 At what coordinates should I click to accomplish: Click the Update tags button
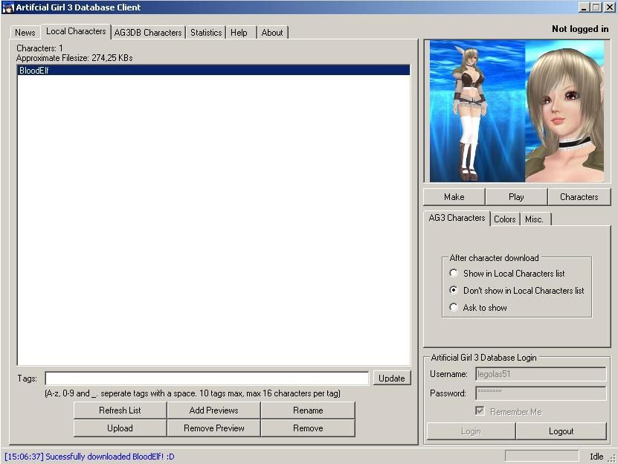[x=391, y=378]
